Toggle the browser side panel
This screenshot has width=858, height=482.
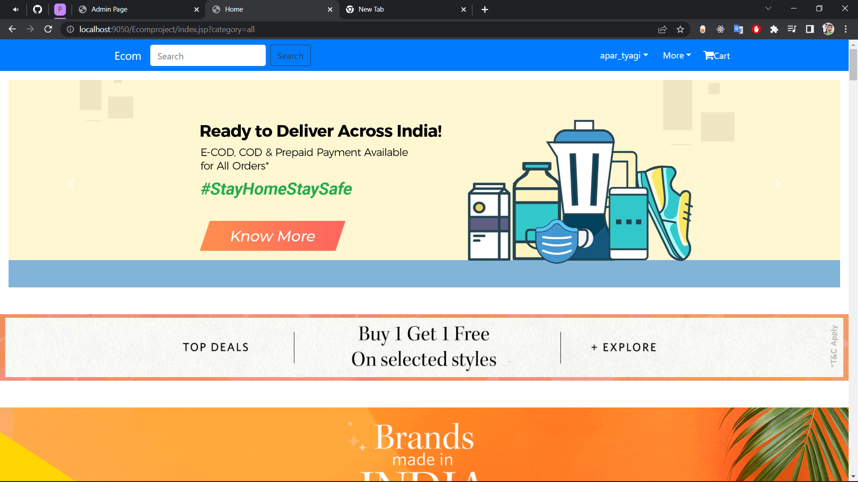tap(810, 29)
